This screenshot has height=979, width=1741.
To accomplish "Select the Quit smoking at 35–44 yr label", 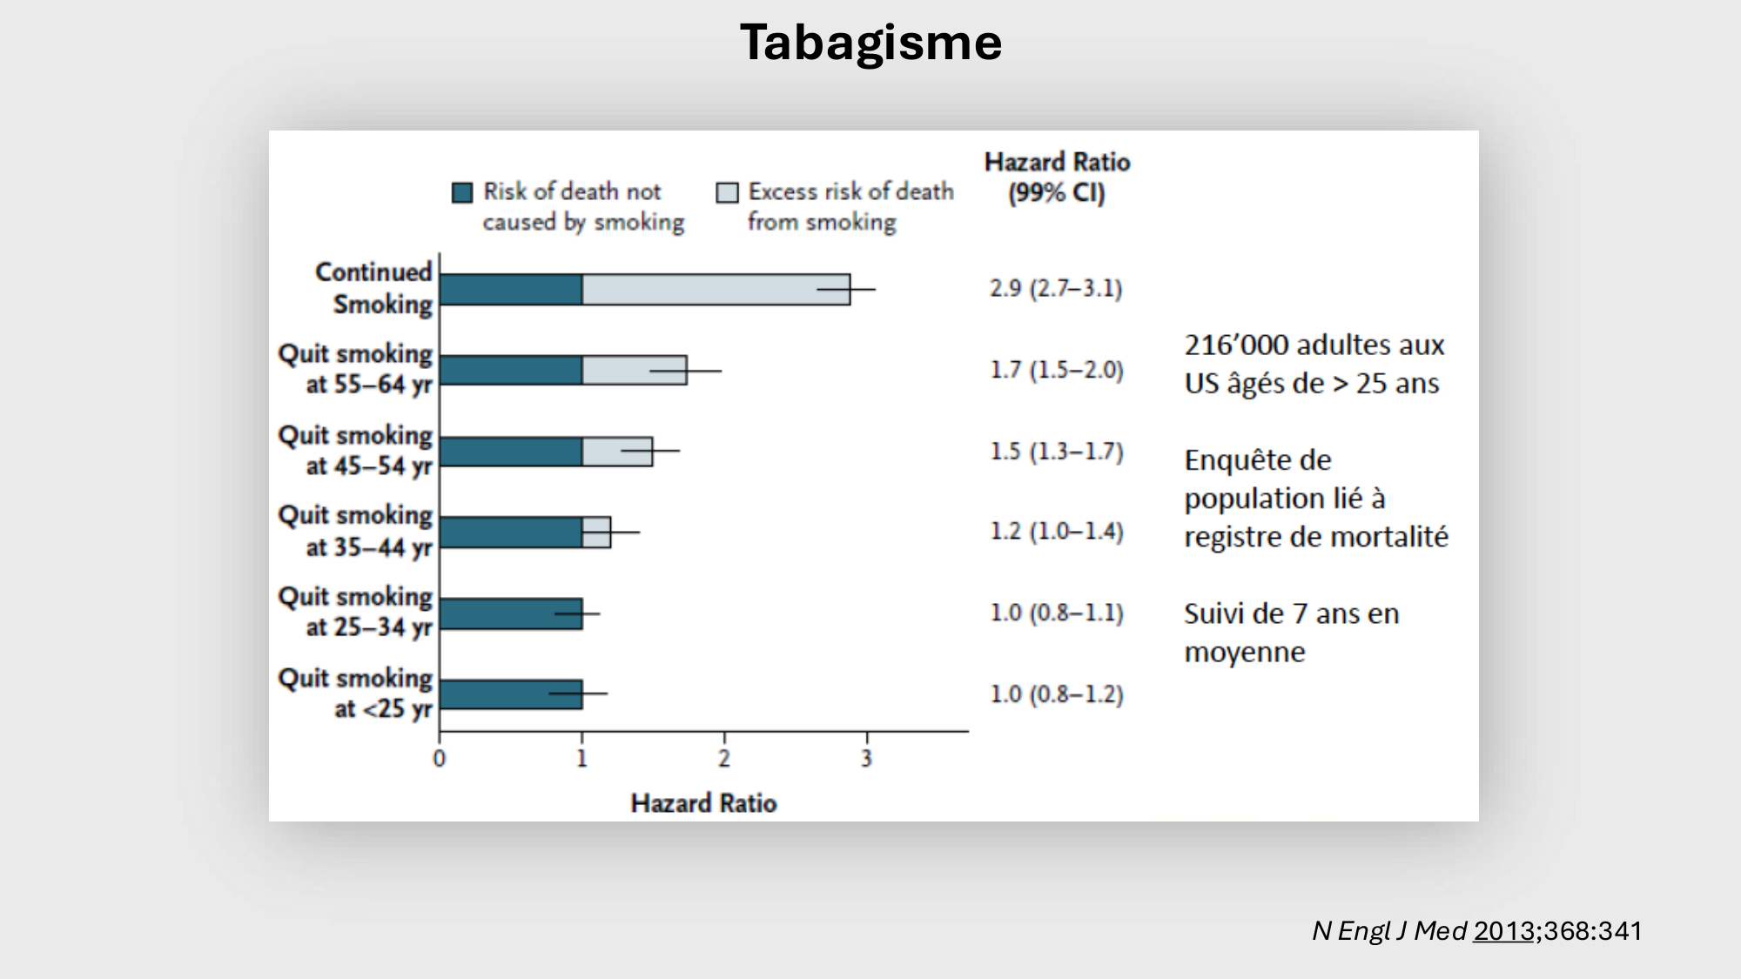I will coord(355,531).
